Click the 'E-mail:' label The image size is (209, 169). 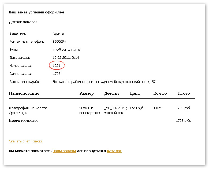coord(15,50)
